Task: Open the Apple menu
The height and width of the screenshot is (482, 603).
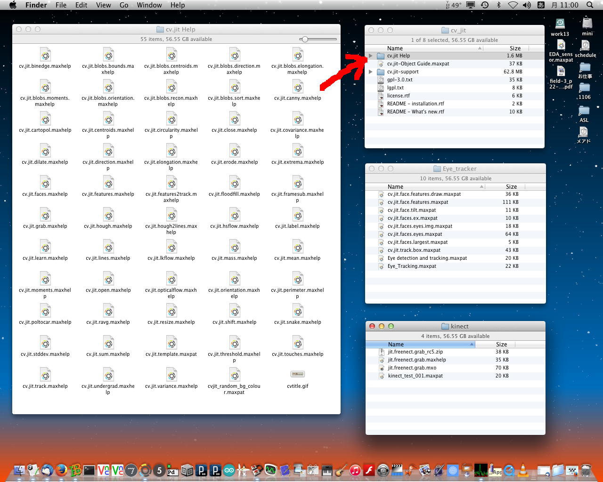Action: pos(13,5)
